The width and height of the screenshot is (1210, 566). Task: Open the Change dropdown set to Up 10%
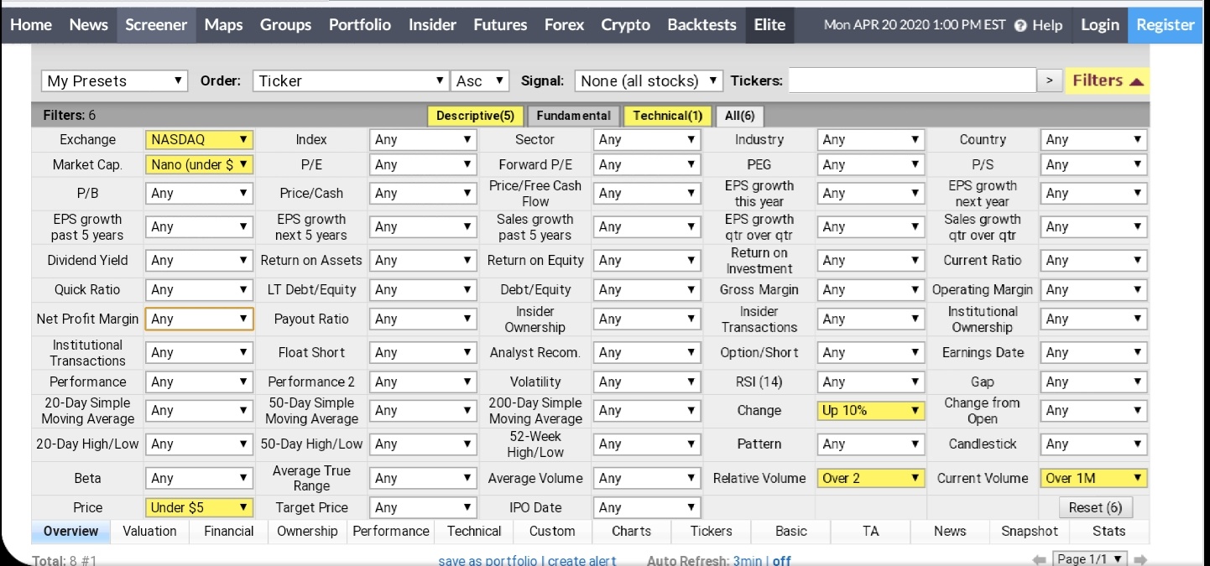[870, 410]
